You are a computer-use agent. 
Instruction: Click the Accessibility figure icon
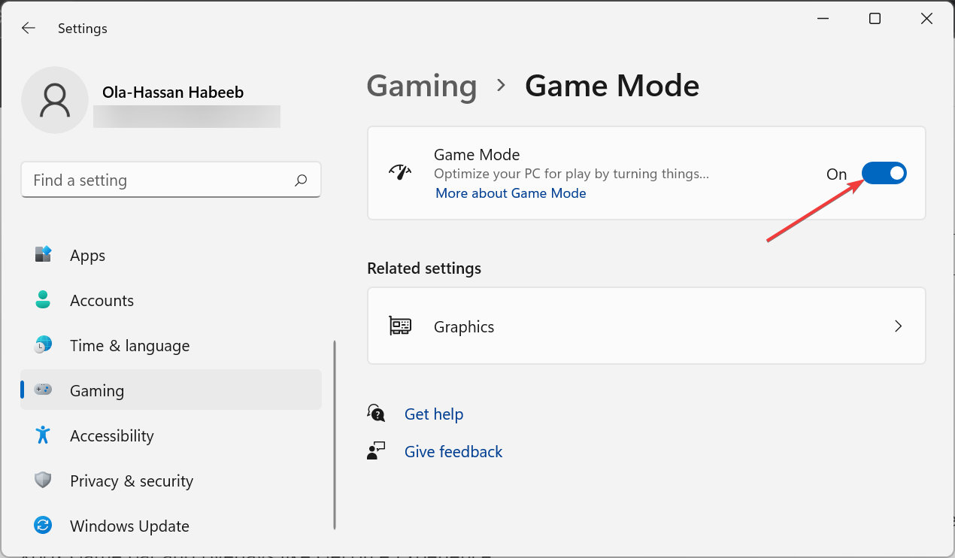pyautogui.click(x=43, y=435)
